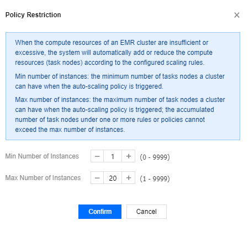Select the Max Number of Instances label

43,178
